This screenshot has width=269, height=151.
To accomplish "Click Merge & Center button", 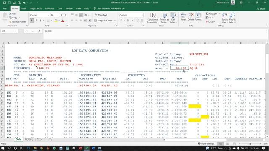I will pyautogui.click(x=103, y=21).
